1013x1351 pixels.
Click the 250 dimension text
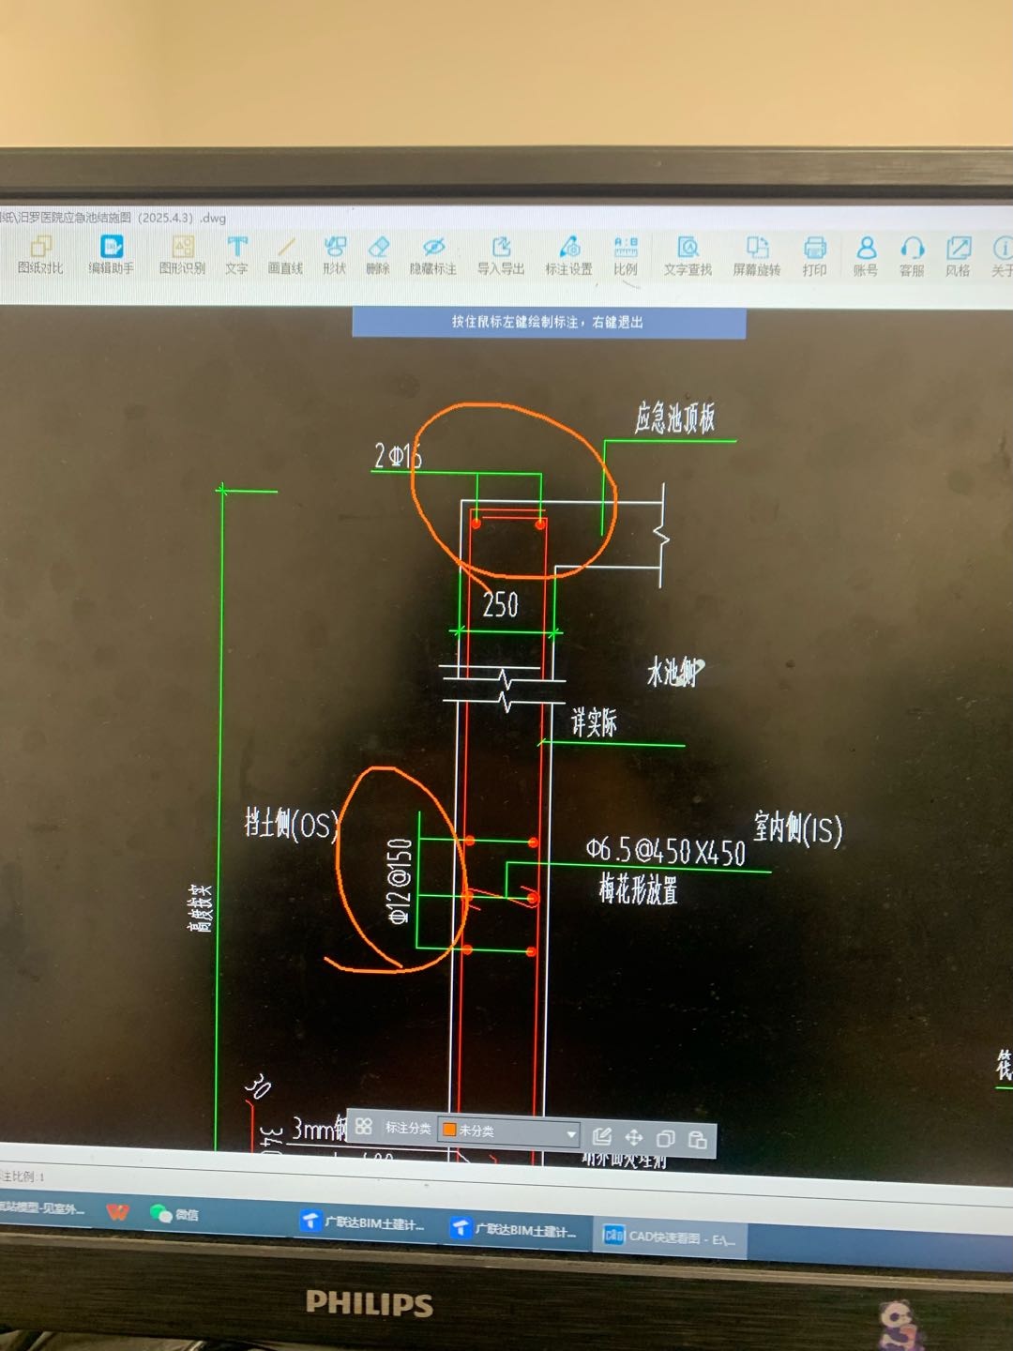(x=500, y=604)
